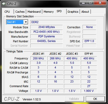Click the Version 1.52.5 label
Image resolution: width=108 pixels, height=104 pixels.
(32, 99)
